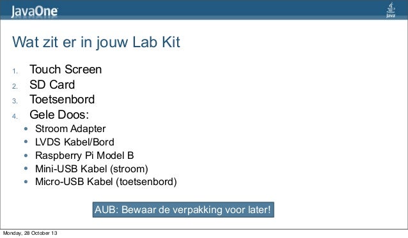Click the 'Raspberry Pi Model B' bullet
The width and height of the screenshot is (408, 238).
pos(84,156)
